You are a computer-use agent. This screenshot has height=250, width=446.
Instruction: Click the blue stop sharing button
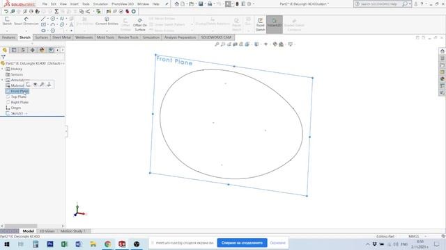[x=242, y=243]
